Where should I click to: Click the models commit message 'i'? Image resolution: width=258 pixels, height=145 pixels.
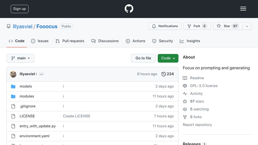click(63, 86)
